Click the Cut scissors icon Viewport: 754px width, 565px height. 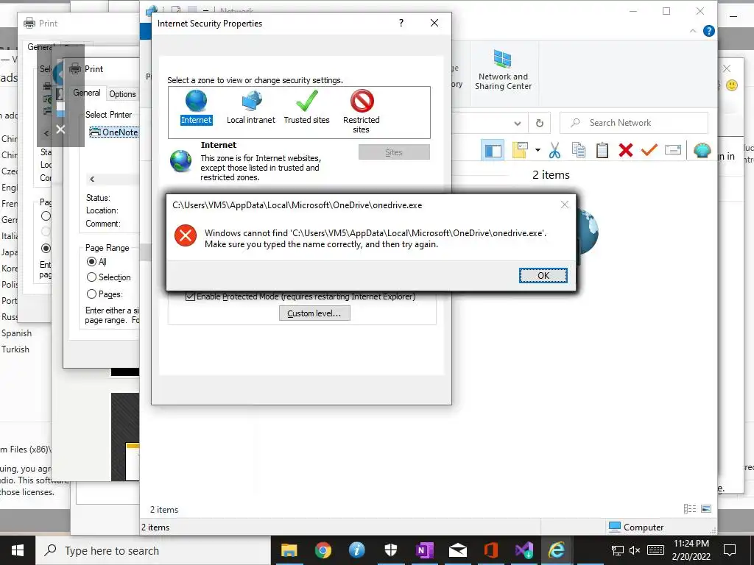[x=554, y=150]
